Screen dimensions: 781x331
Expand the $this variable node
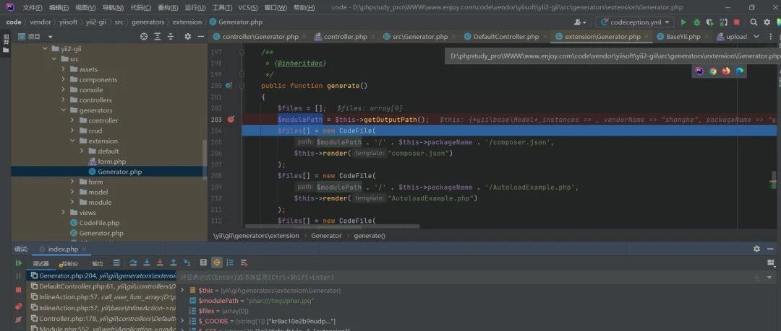[x=182, y=290]
